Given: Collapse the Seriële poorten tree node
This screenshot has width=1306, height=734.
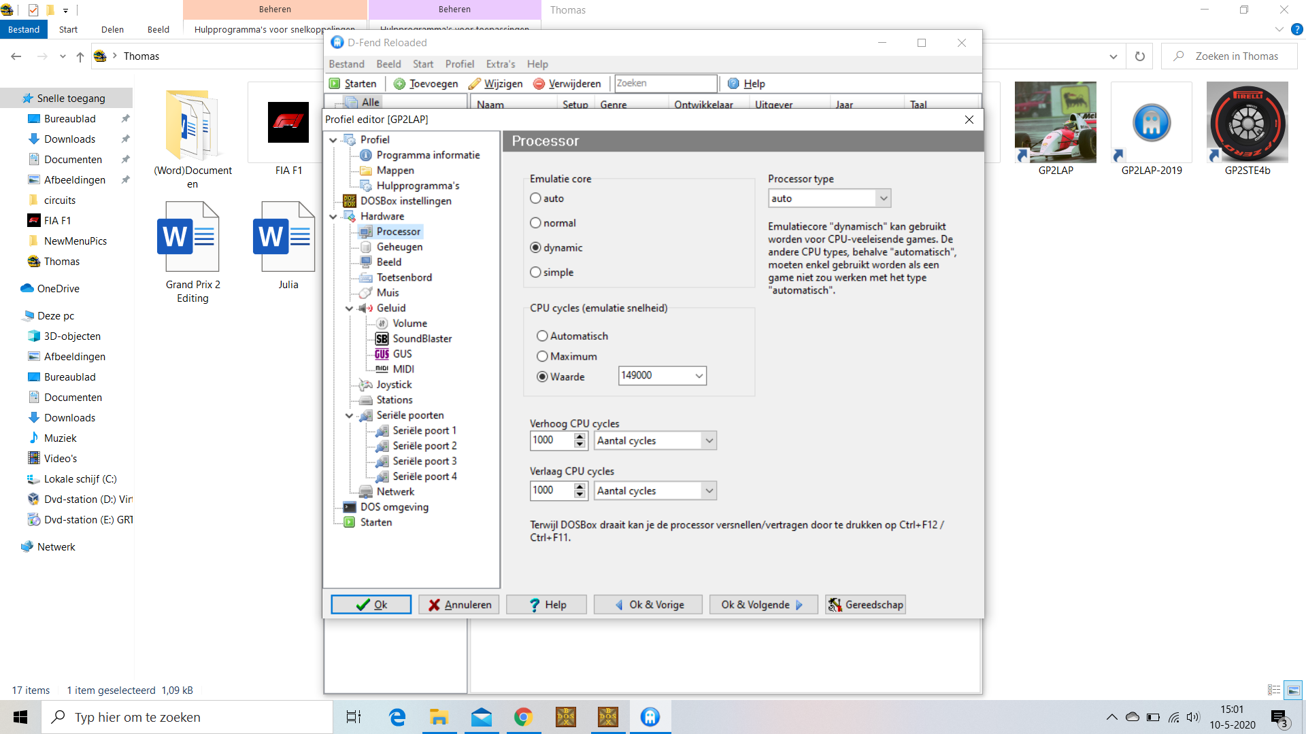Looking at the screenshot, I should 349,415.
